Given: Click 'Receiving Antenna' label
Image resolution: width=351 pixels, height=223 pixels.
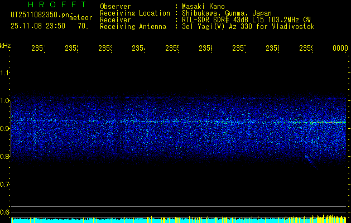Looking at the screenshot, I should pos(133,27).
